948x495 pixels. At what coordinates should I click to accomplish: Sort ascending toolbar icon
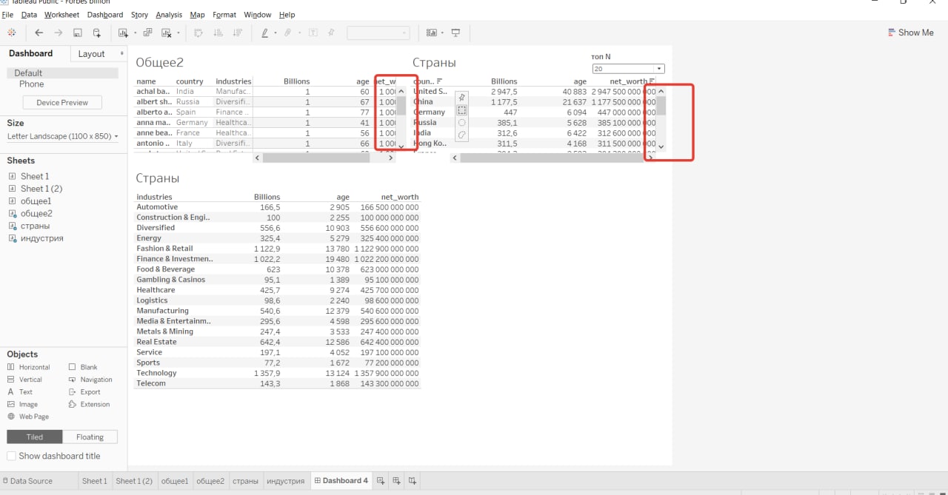coord(218,33)
